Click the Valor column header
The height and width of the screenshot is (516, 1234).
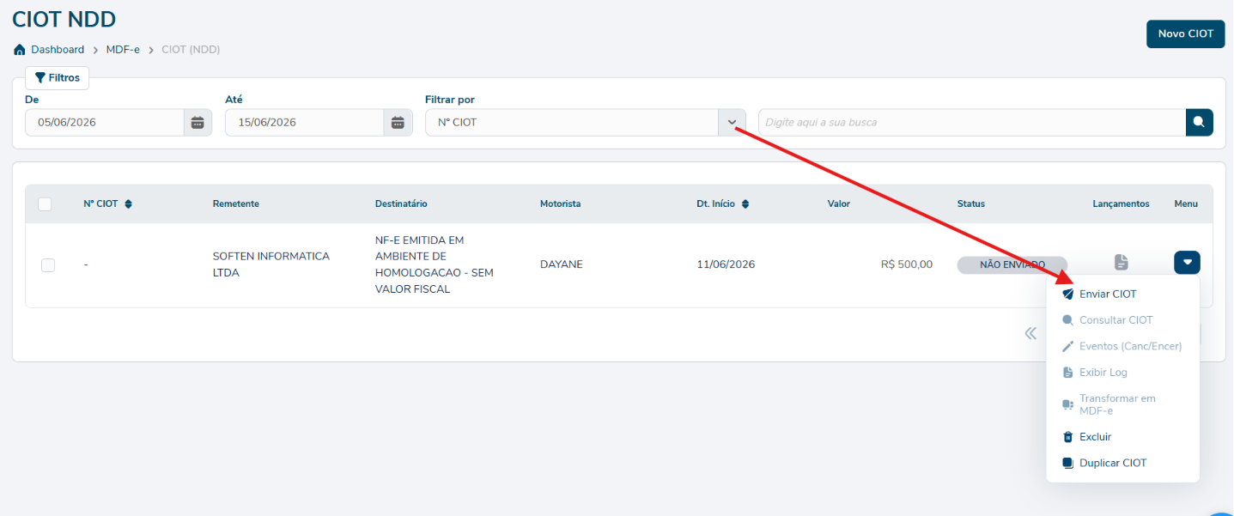(839, 204)
